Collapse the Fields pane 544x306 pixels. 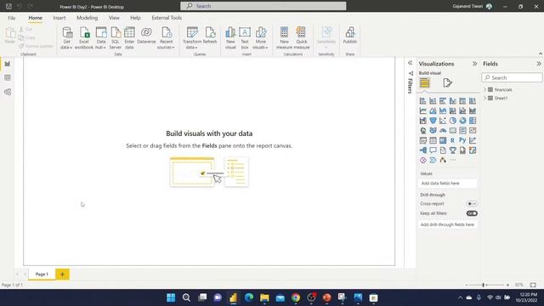[538, 64]
